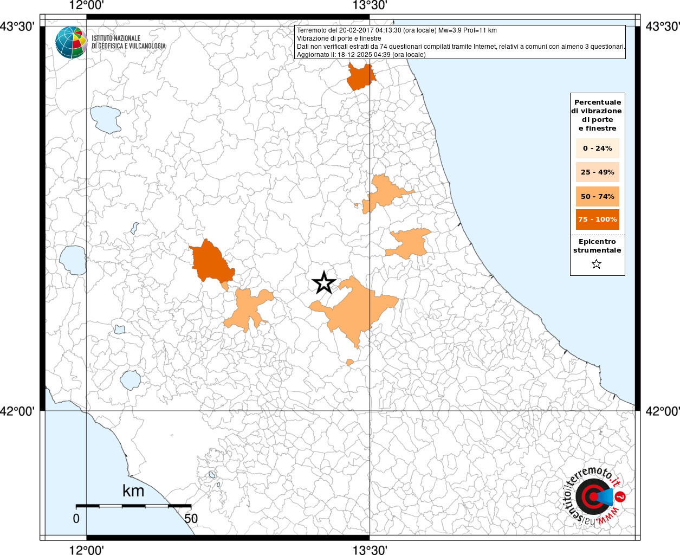Click the orange municipality northeast near the 13°30' line
Image resolution: width=680 pixels, height=555 pixels.
click(x=384, y=193)
